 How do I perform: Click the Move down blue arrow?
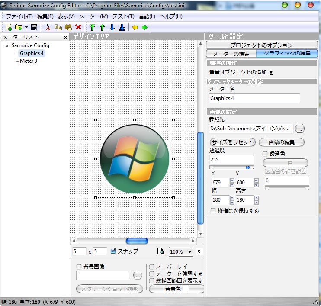coord(112,27)
